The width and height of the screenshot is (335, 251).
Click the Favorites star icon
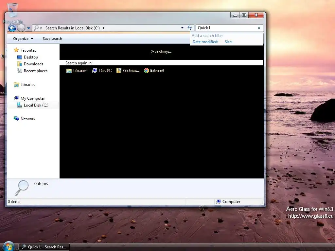pyautogui.click(x=16, y=50)
